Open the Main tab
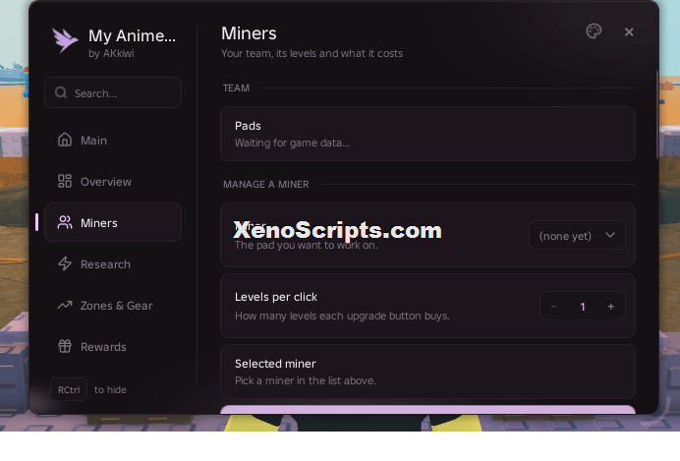This screenshot has height=461, width=680. pyautogui.click(x=113, y=141)
